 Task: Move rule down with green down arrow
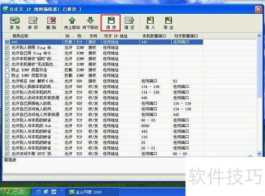[x=90, y=23]
